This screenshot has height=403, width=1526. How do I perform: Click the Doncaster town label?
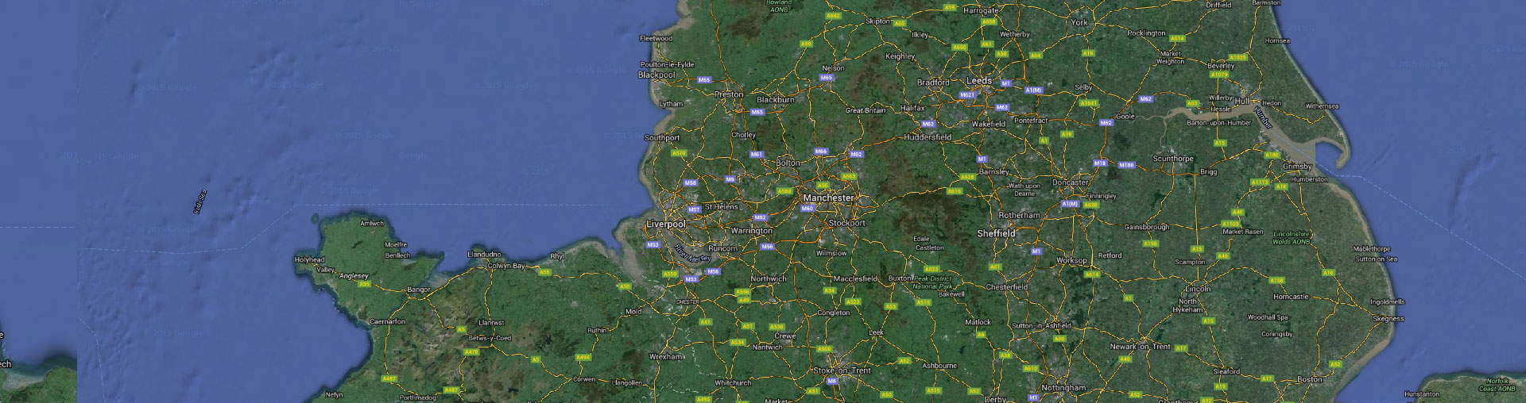(1070, 182)
